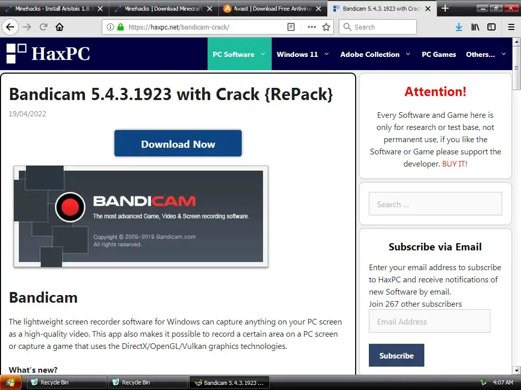Expand the Windows 11 dropdown chevron
This screenshot has width=521, height=390.
(327, 54)
